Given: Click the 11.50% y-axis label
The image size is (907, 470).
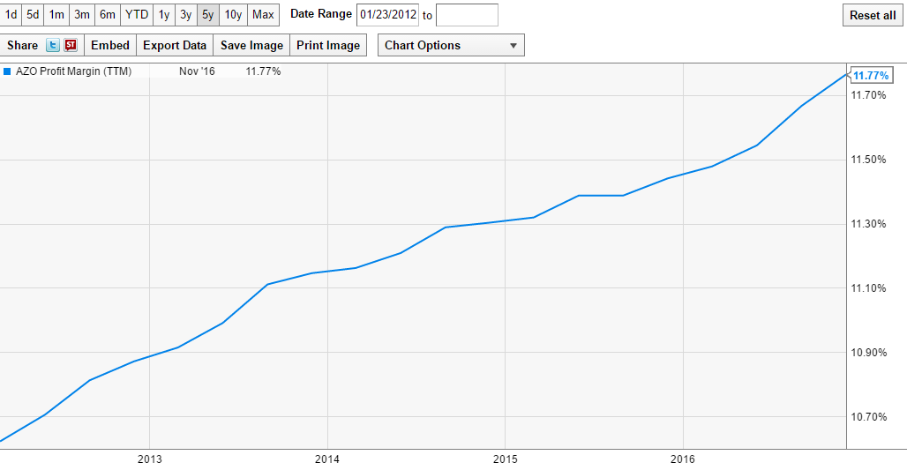Looking at the screenshot, I should (x=868, y=160).
